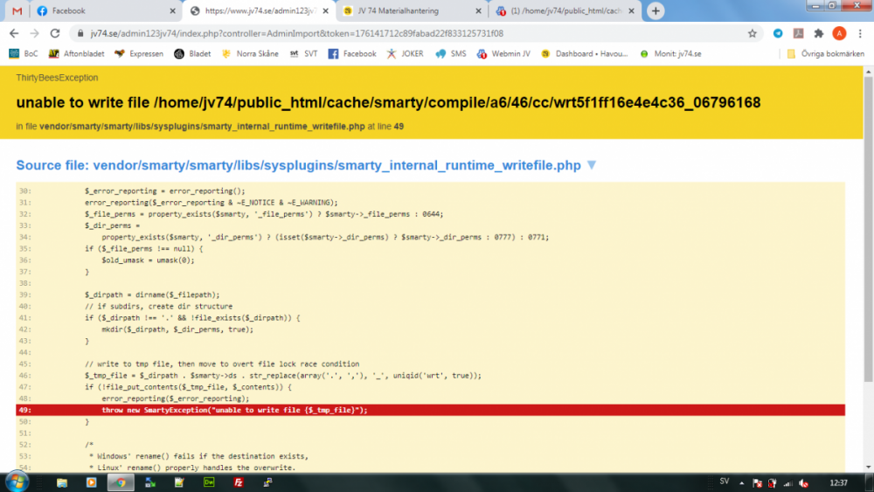The height and width of the screenshot is (492, 874).
Task: Switch to the Facebook tab
Action: pos(96,11)
